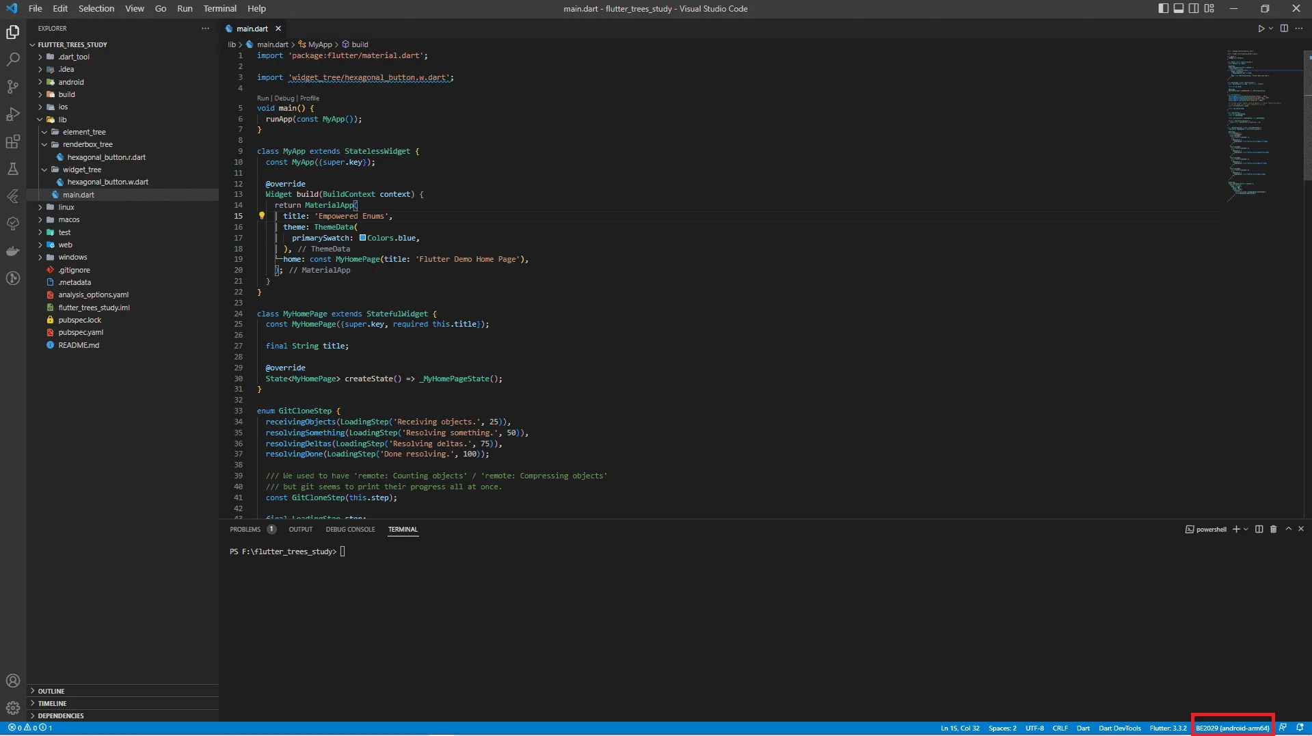Split the terminal panel

click(x=1259, y=530)
